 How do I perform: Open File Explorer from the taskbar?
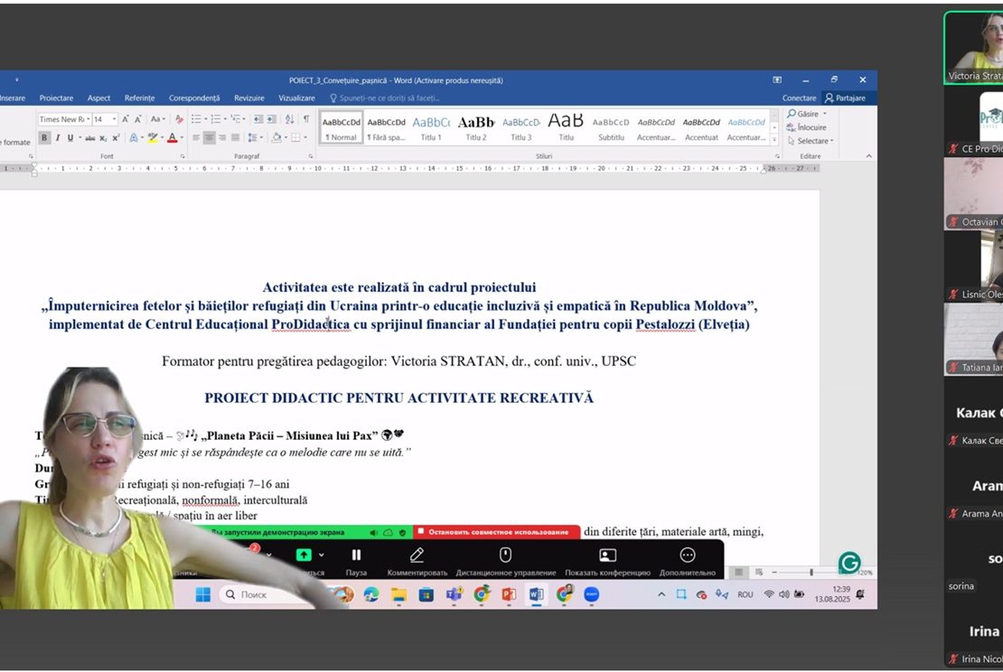(399, 594)
